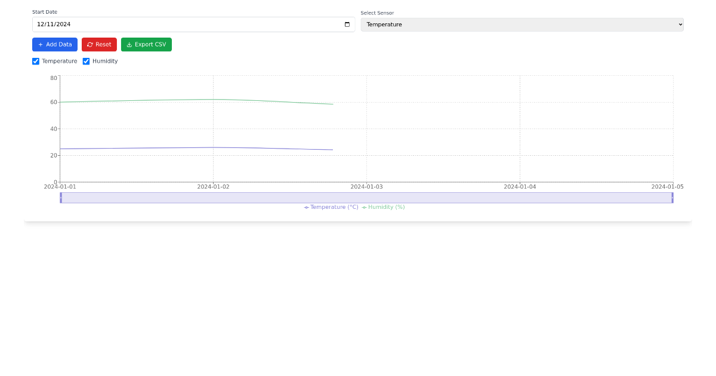Image resolution: width=716 pixels, height=376 pixels.
Task: Click the Humidity (%) legend label
Action: [386, 207]
